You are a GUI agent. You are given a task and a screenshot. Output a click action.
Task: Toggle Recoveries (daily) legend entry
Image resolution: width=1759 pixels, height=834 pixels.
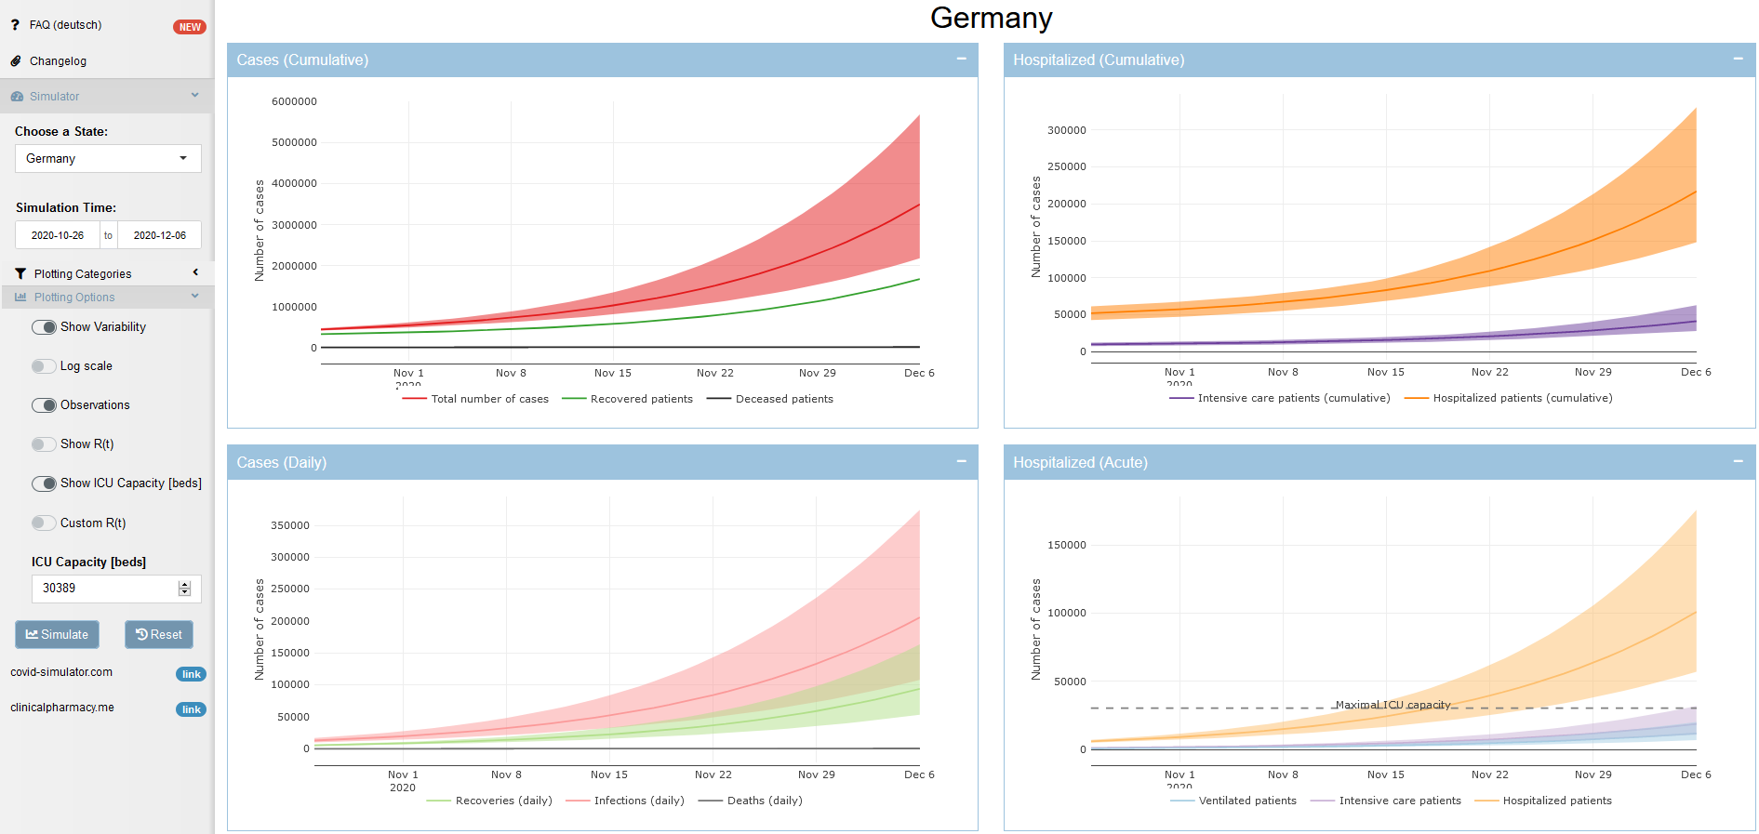pyautogui.click(x=489, y=801)
